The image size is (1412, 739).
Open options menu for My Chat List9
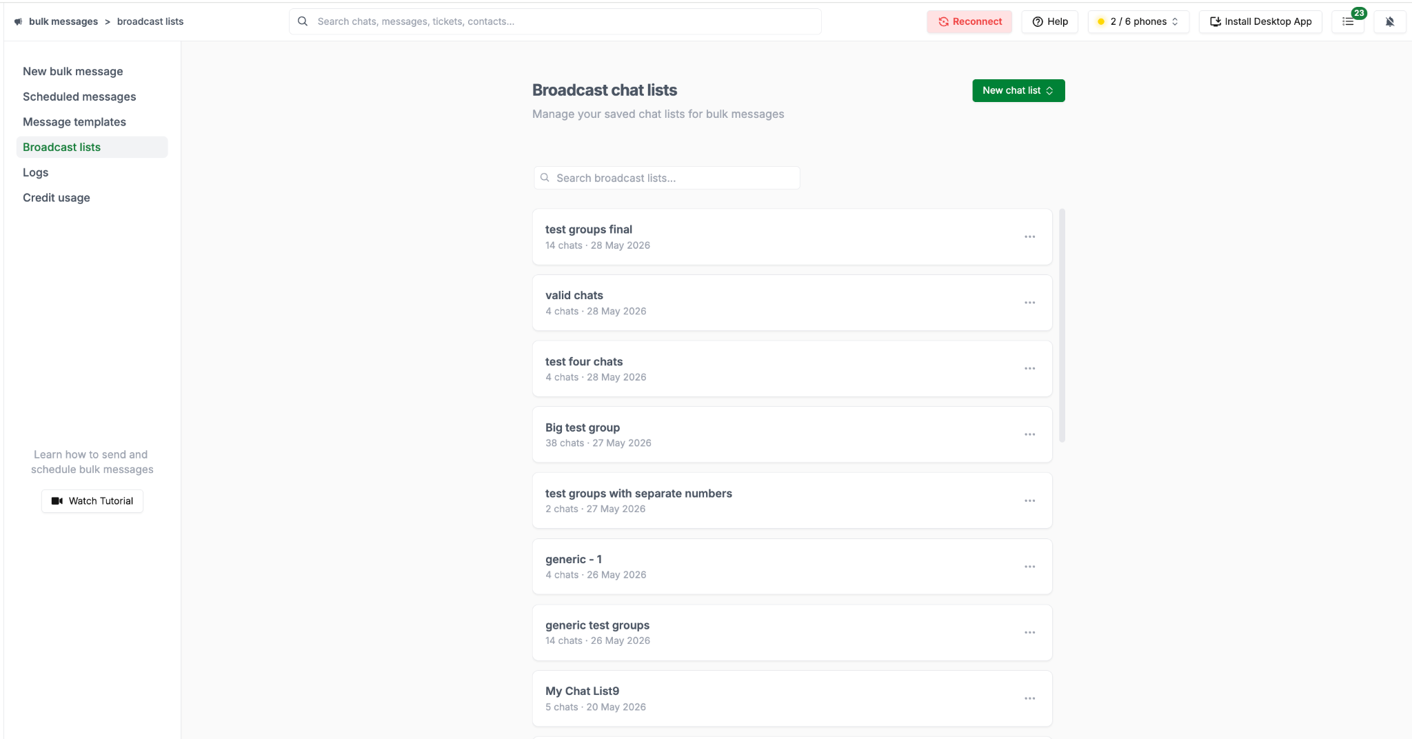(x=1029, y=699)
